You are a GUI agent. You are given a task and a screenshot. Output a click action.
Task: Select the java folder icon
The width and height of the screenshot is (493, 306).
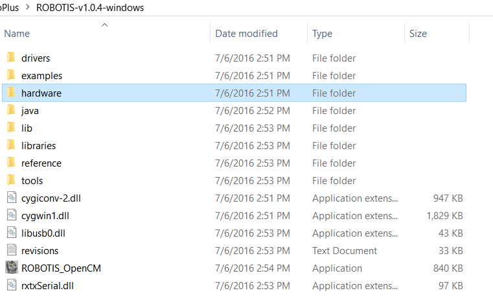11,110
